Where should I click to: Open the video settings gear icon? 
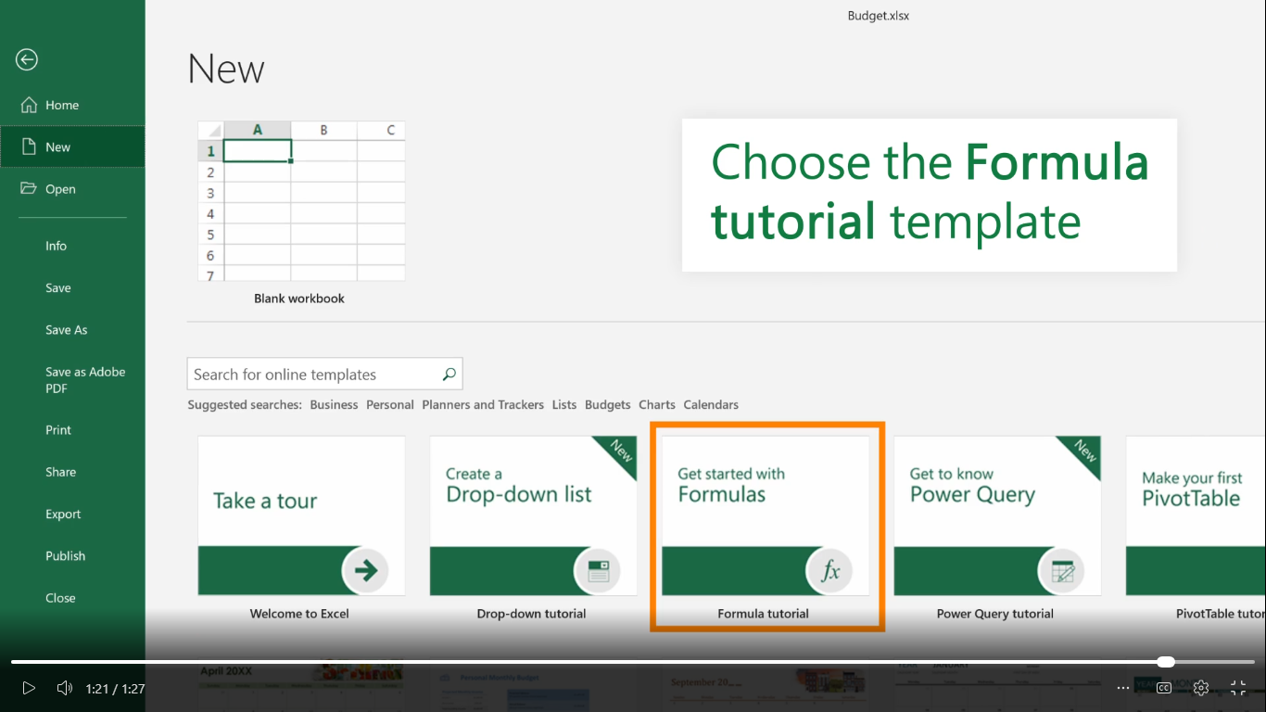pyautogui.click(x=1200, y=688)
